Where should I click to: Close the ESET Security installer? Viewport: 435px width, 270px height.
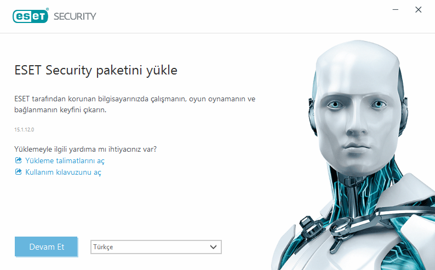click(419, 10)
